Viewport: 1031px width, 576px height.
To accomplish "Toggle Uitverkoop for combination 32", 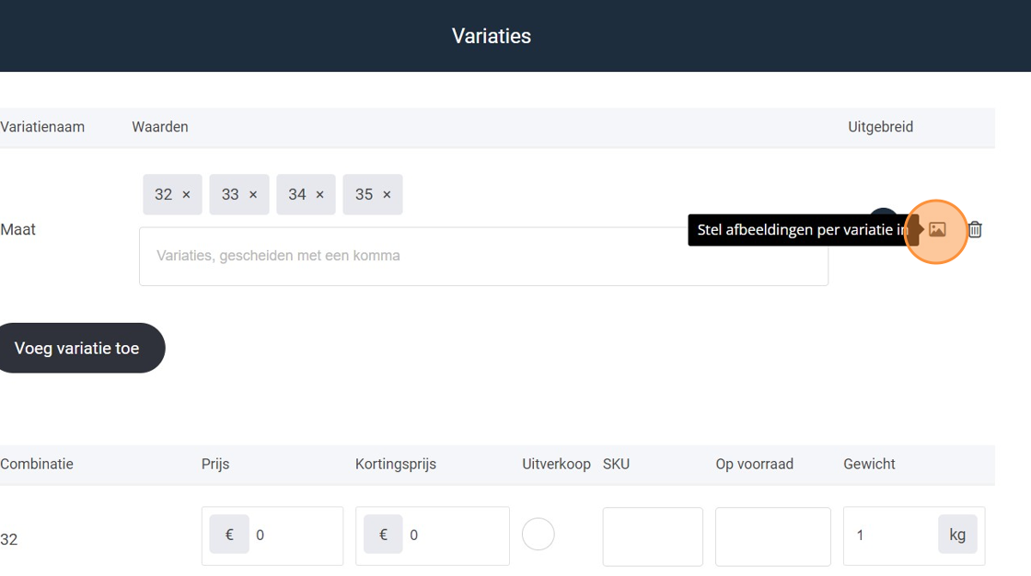I will (x=538, y=535).
